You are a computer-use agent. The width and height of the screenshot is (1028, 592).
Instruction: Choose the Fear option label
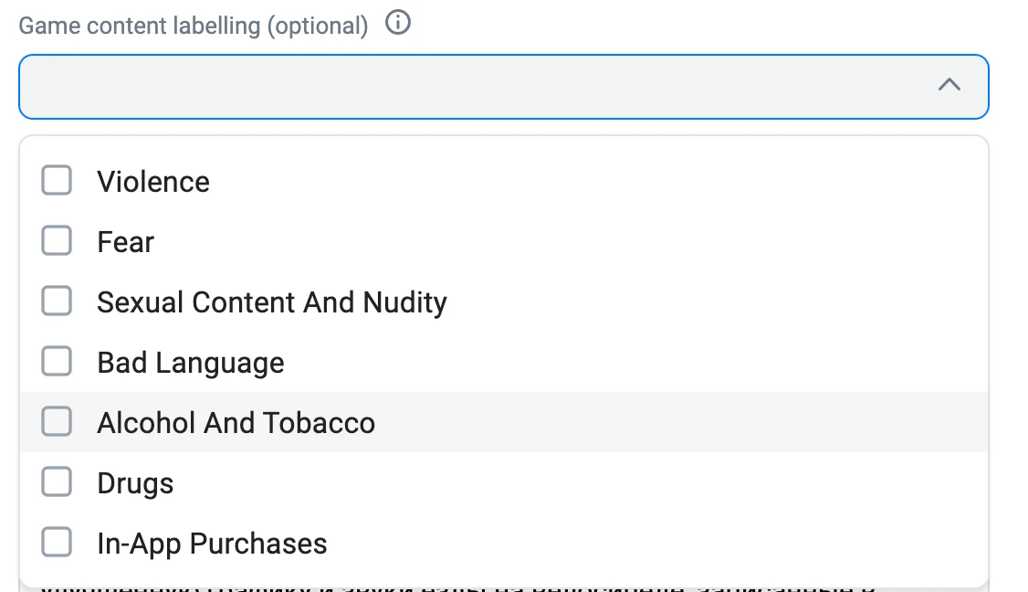(x=125, y=242)
